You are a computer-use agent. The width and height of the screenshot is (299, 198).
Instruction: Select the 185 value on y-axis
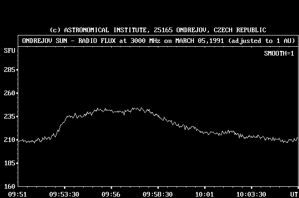coord(10,163)
